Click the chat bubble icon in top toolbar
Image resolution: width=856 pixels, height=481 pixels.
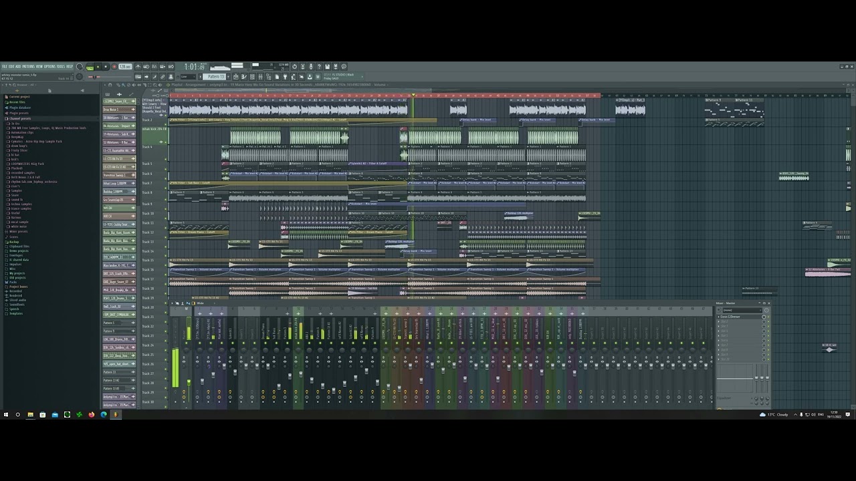point(344,67)
